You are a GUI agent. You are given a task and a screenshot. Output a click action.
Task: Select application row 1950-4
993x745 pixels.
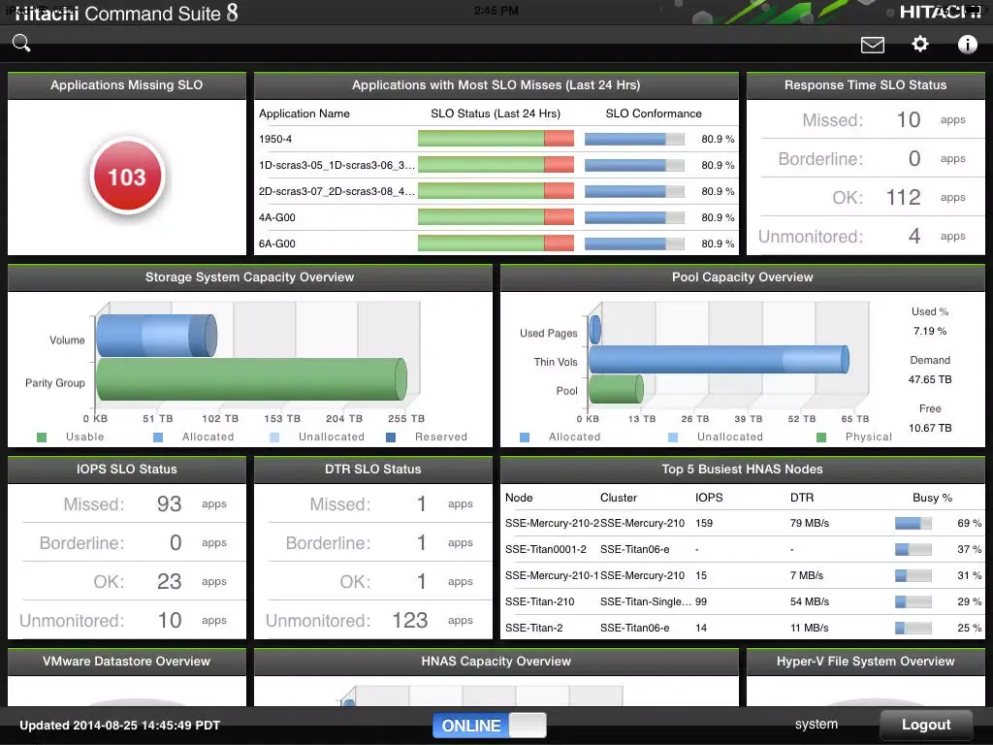click(496, 139)
